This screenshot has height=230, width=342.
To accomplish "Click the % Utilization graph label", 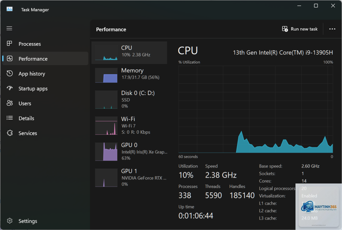I will click(x=189, y=62).
